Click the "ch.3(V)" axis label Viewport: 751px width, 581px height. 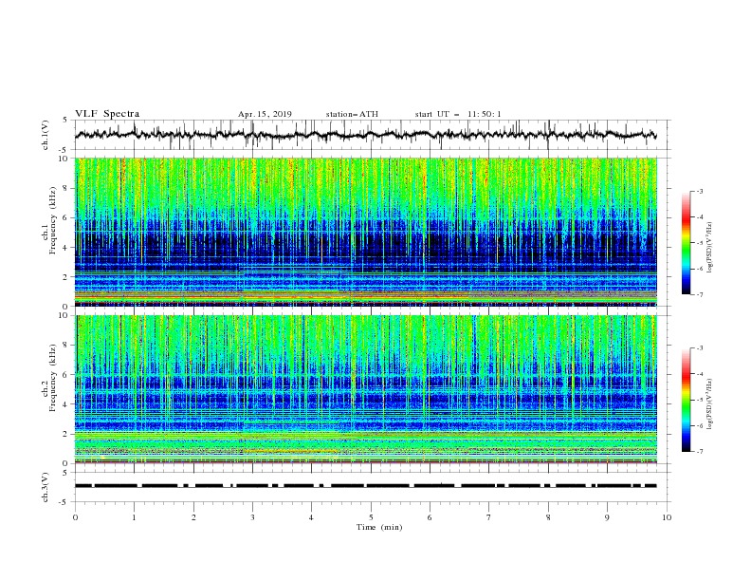46,487
